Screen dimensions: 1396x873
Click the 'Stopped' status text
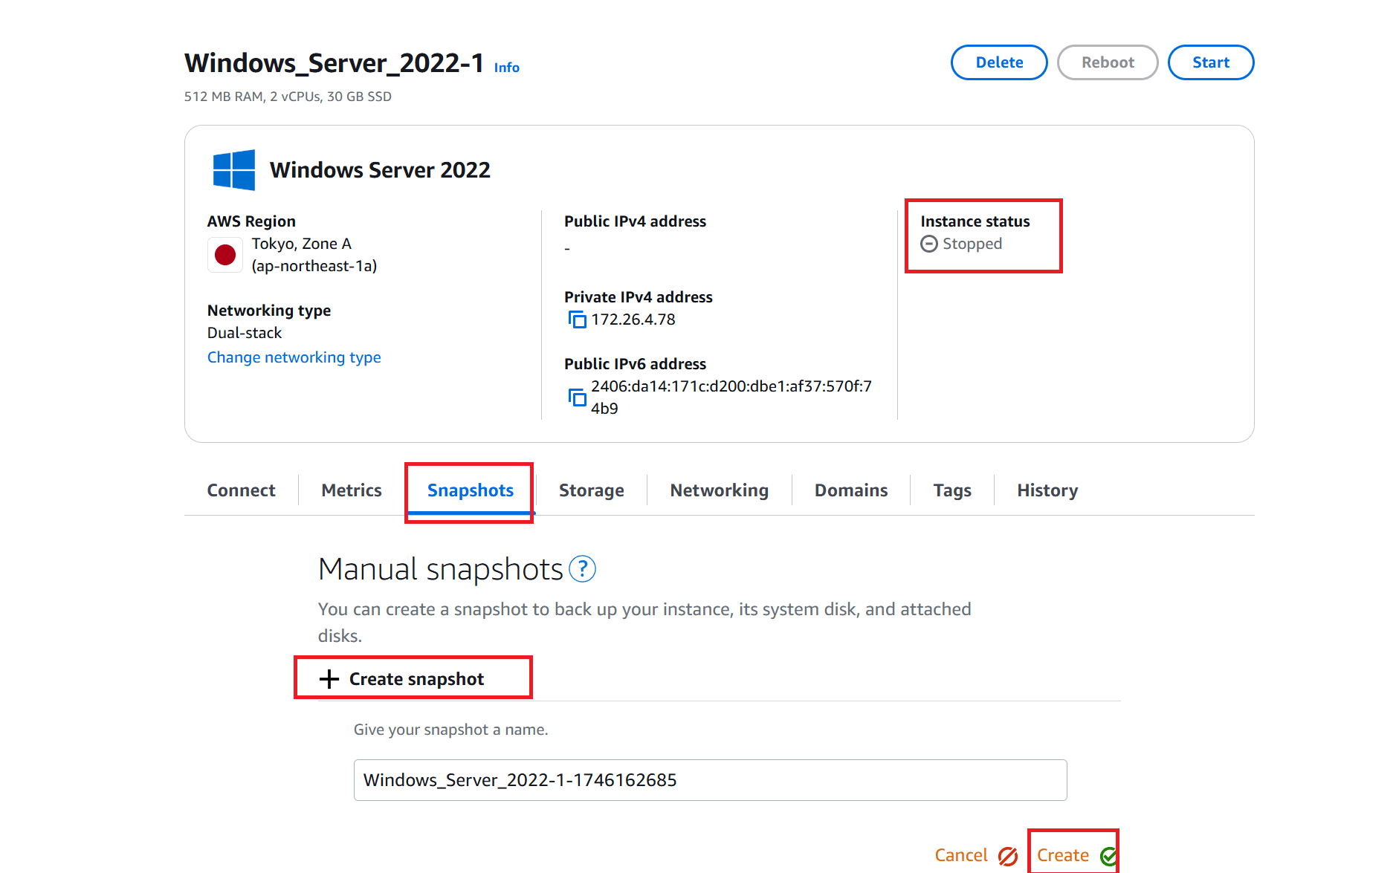(x=972, y=244)
